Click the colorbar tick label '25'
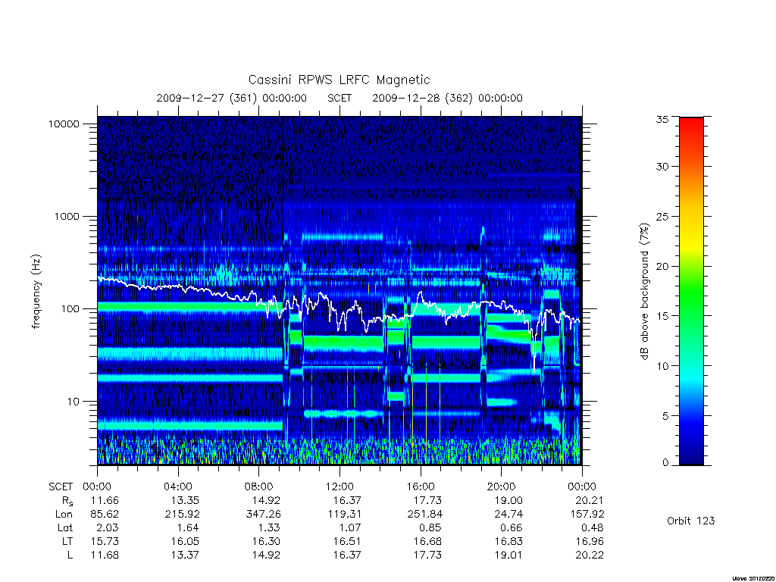This screenshot has width=776, height=582. point(662,217)
